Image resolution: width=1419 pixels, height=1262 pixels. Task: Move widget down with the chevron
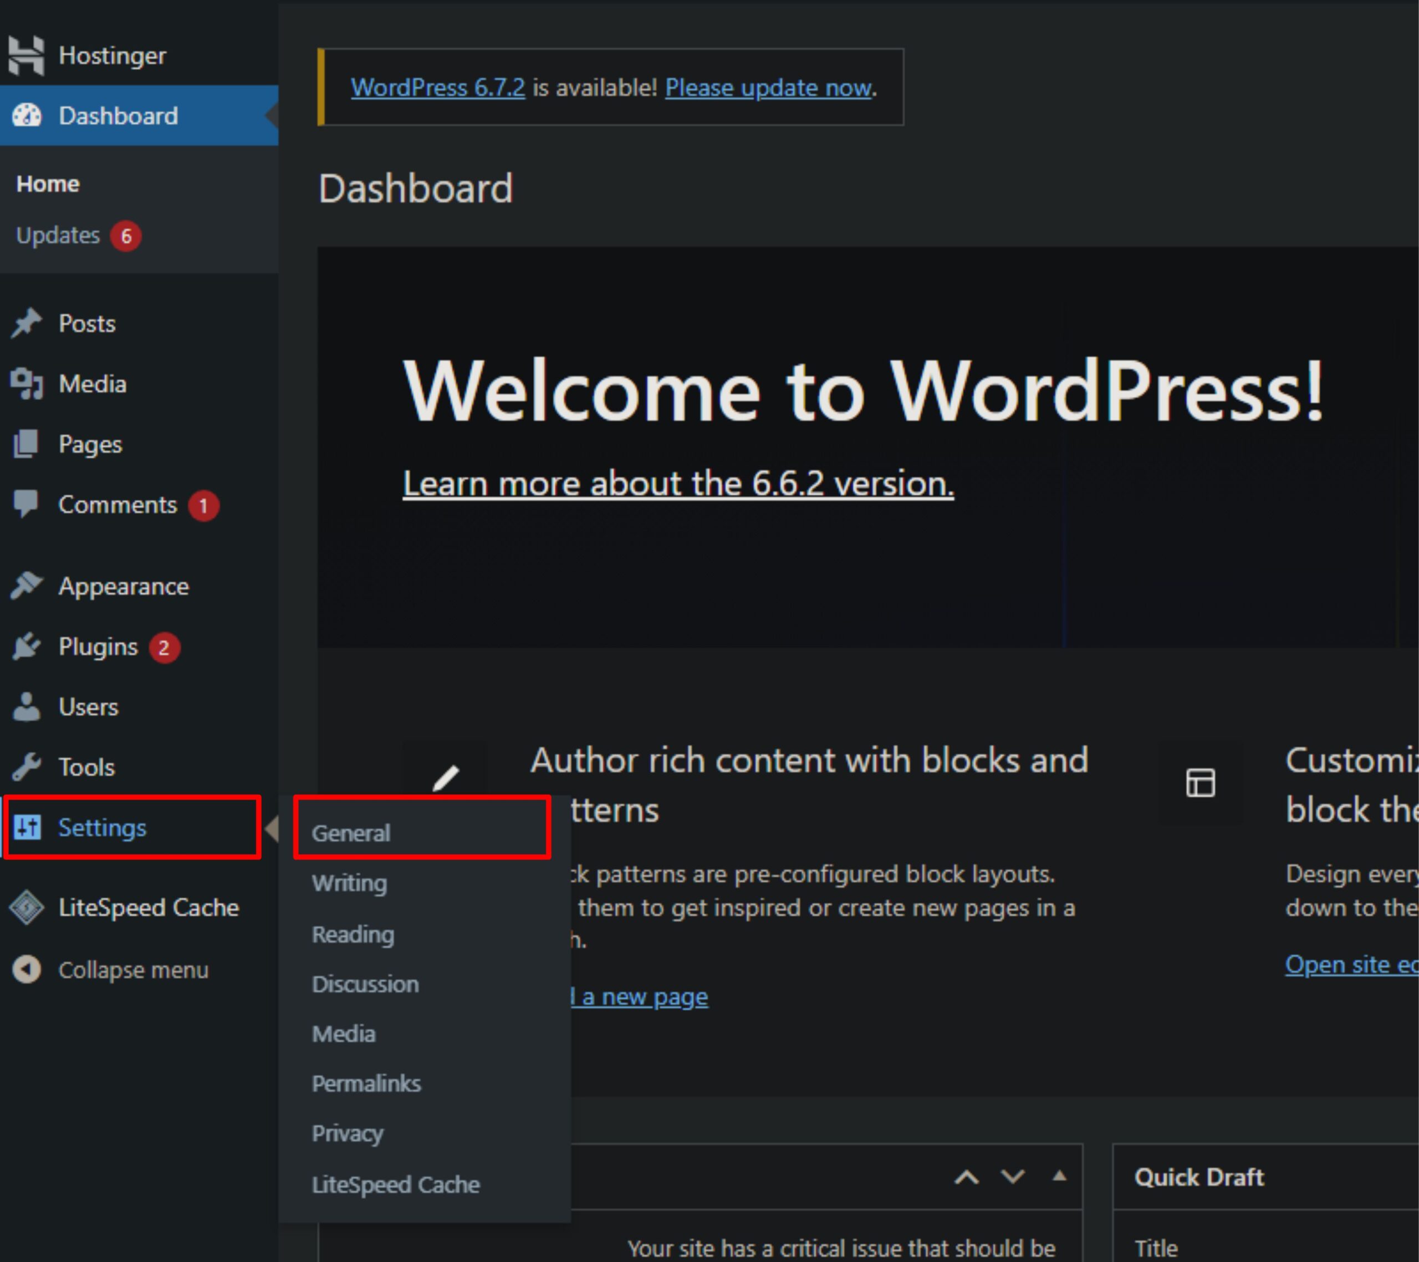[1013, 1177]
